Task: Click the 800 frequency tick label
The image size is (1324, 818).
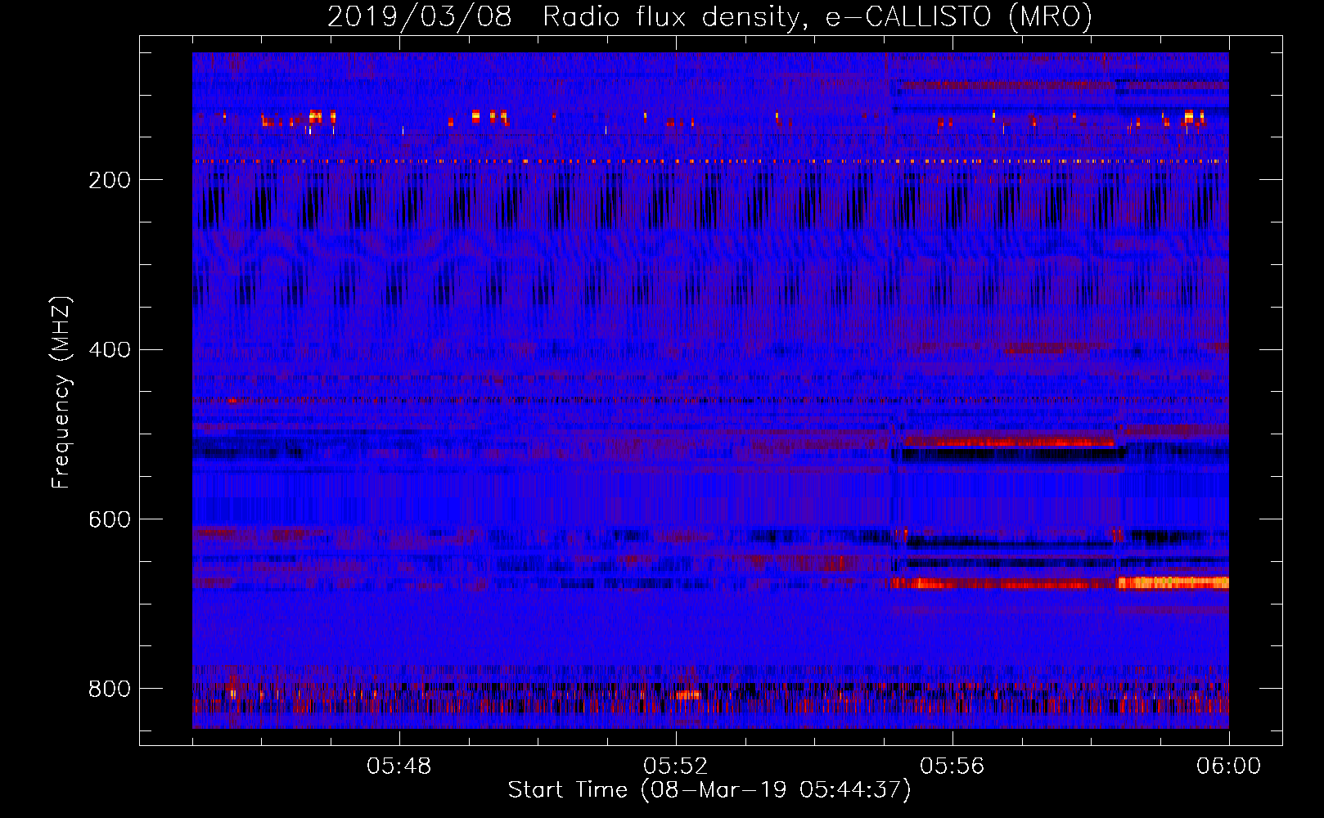Action: [x=109, y=689]
